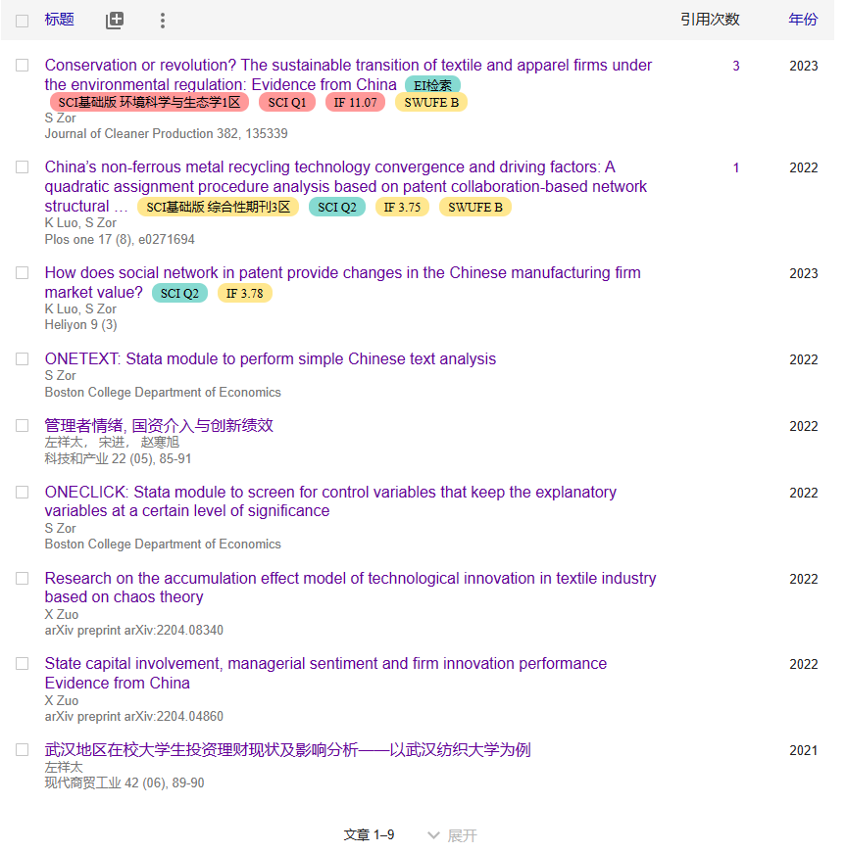This screenshot has height=853, width=847.
Task: Expand the article list with 展开
Action: coord(452,835)
